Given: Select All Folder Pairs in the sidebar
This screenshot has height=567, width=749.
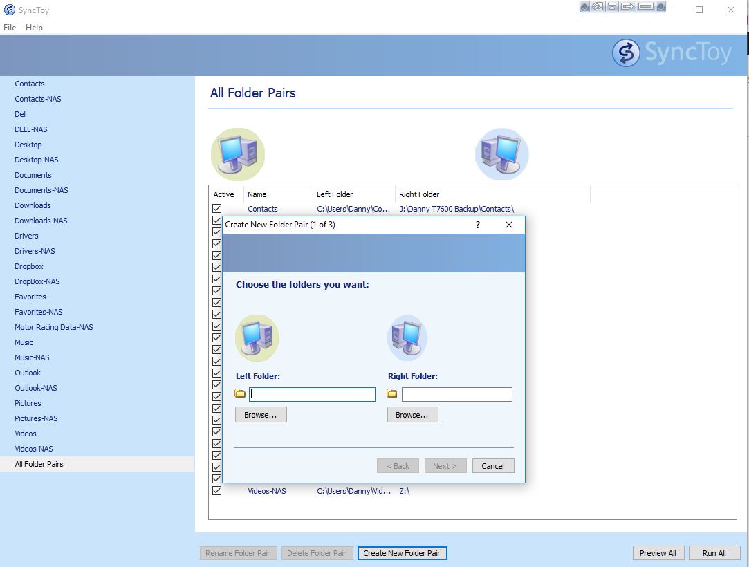Looking at the screenshot, I should point(39,464).
